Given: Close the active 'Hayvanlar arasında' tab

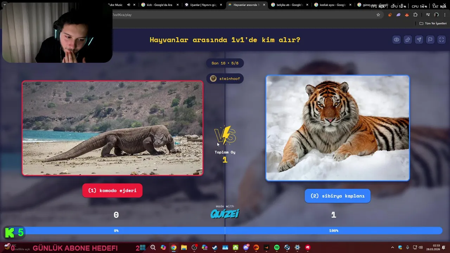Looking at the screenshot, I should click(264, 5).
